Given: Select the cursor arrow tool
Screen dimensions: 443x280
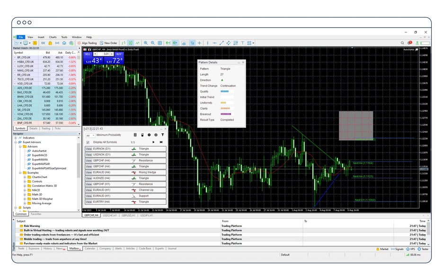Looking at the screenshot, I should pyautogui.click(x=193, y=43).
